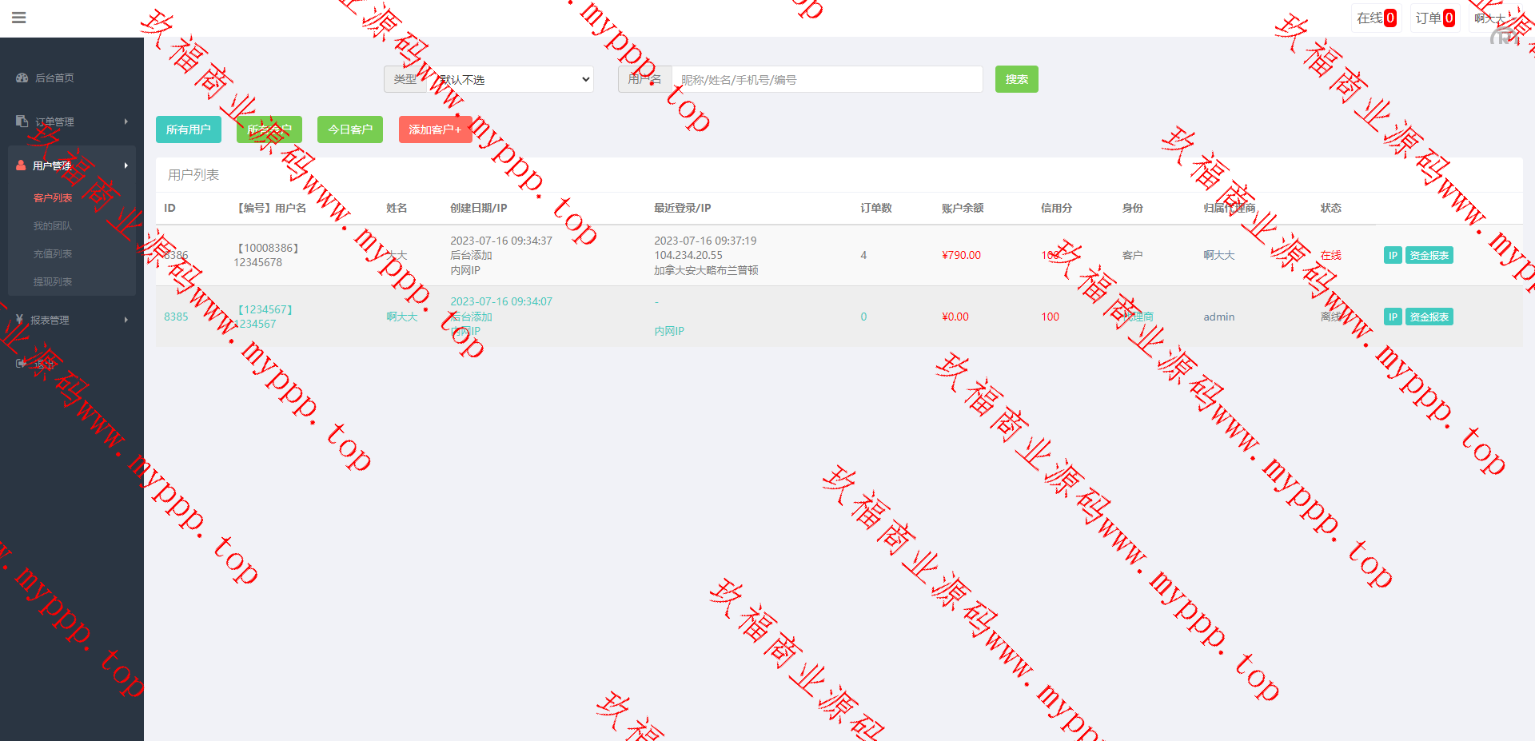Select 客户列表 in the sidebar
Image resolution: width=1535 pixels, height=741 pixels.
53,198
